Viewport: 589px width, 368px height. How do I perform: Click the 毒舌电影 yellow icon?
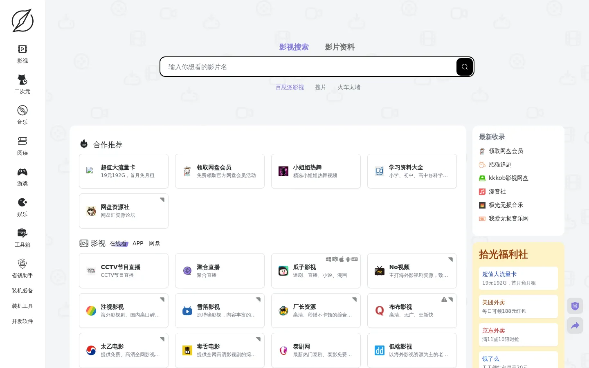point(187,350)
